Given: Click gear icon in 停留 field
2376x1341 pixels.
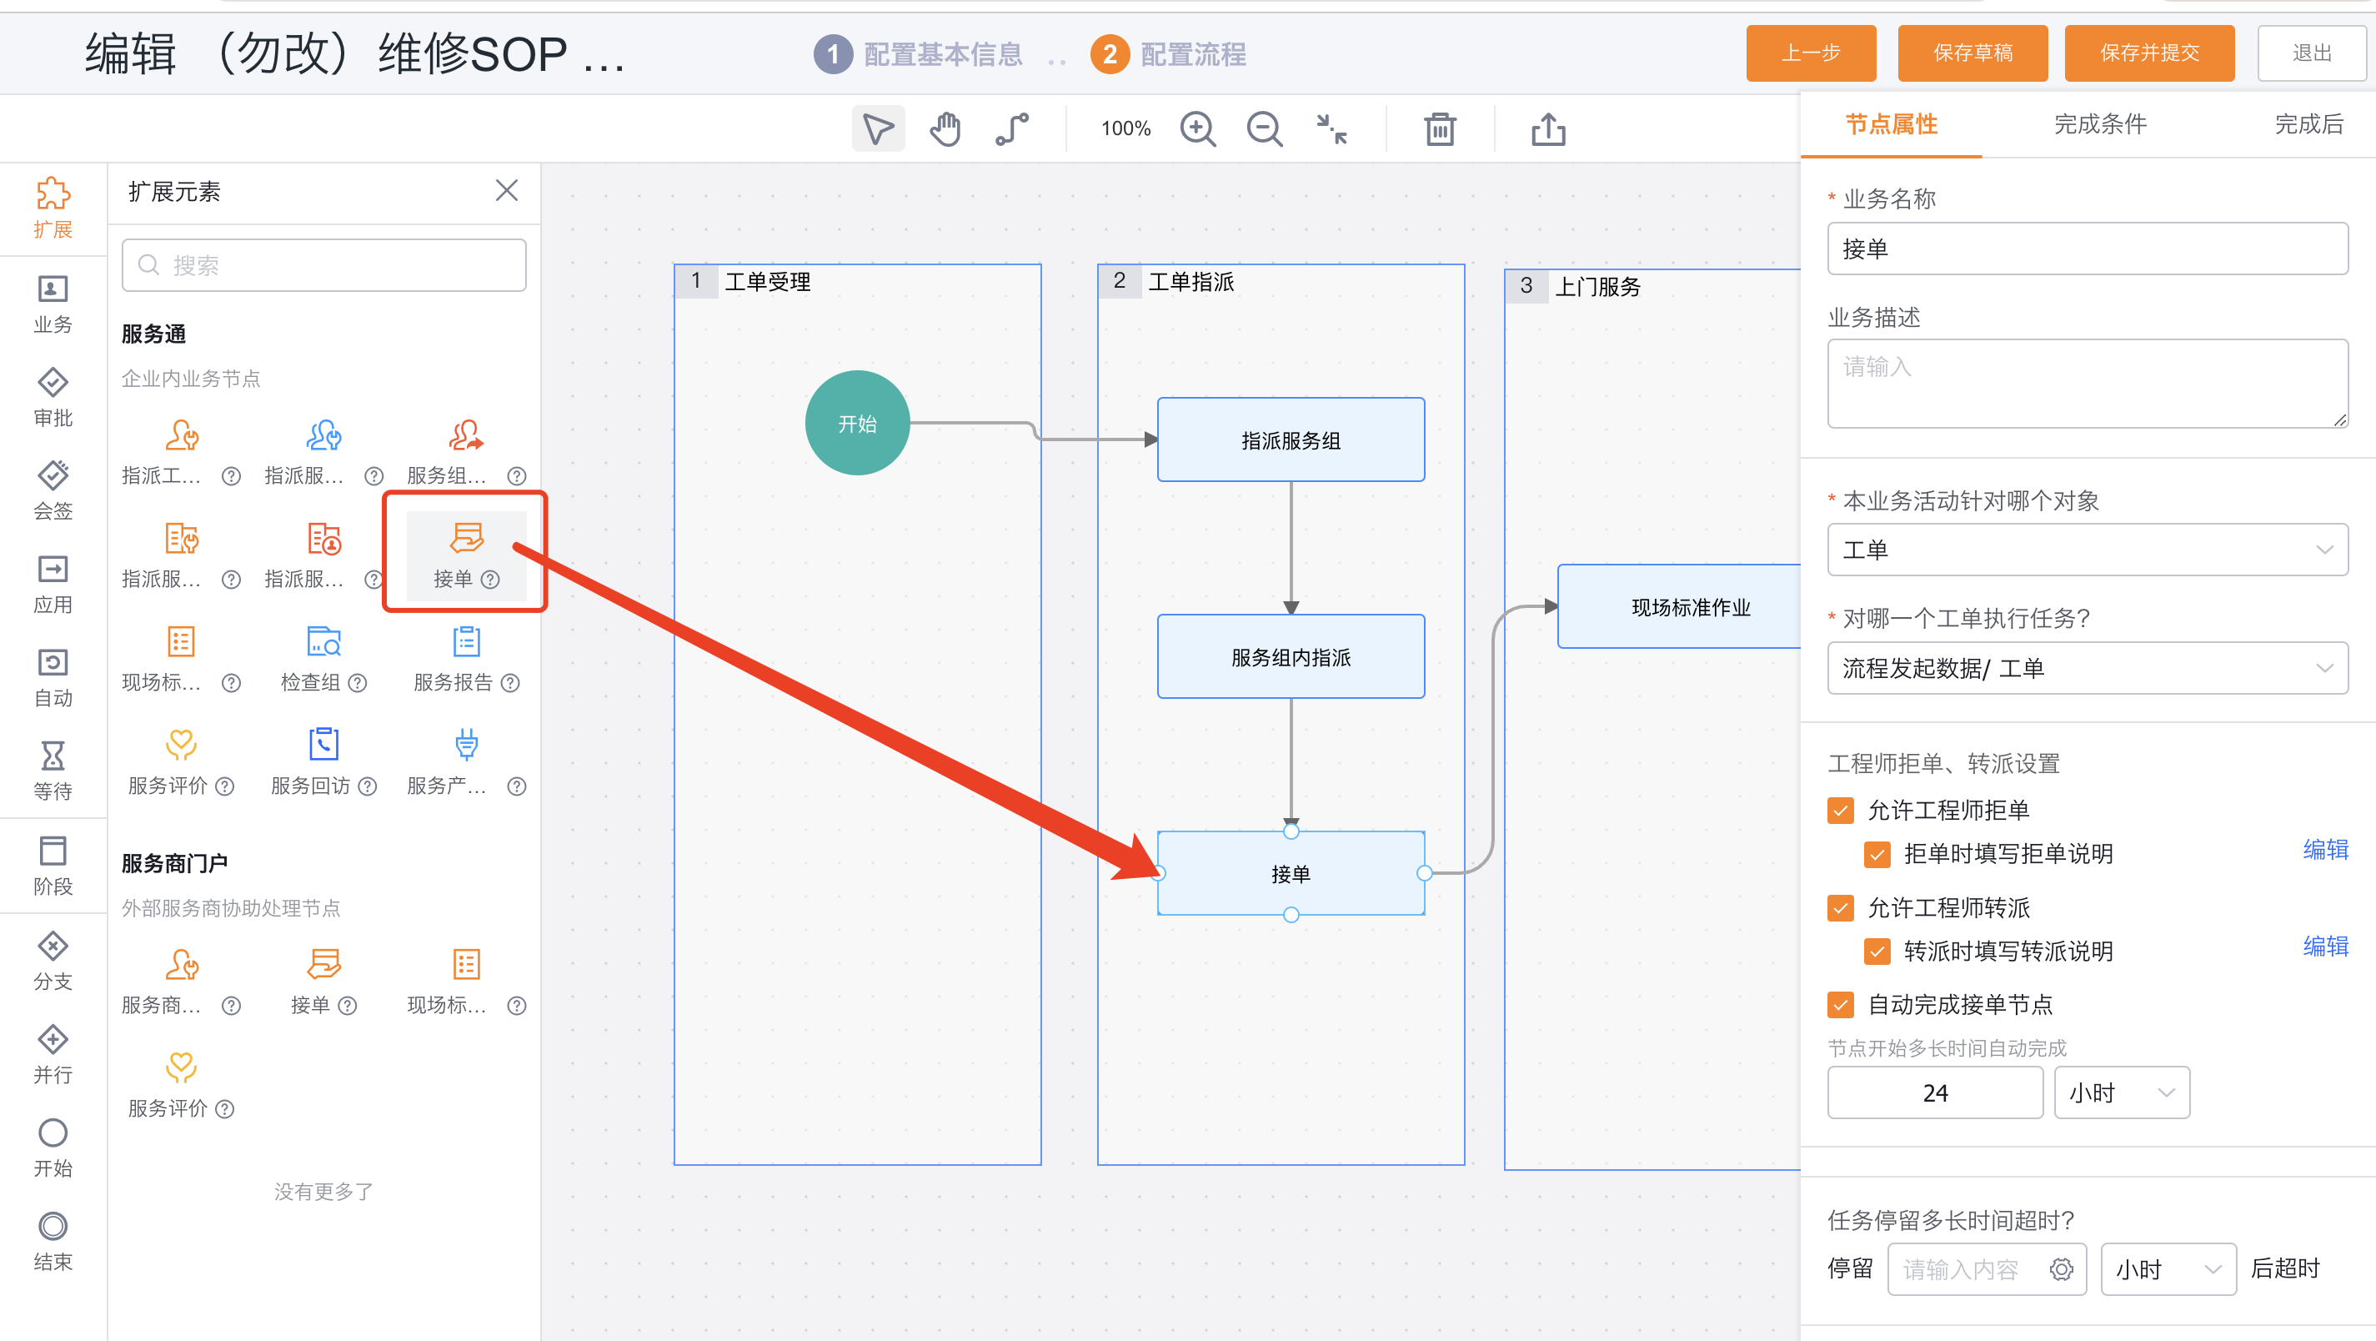Looking at the screenshot, I should [2062, 1270].
